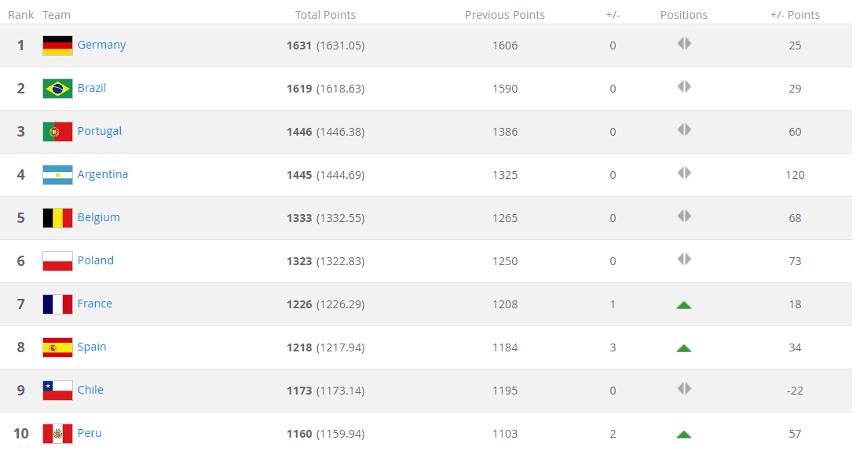Screen dimensions: 856x451
Task: Click the Positions column header
Action: [x=683, y=15]
